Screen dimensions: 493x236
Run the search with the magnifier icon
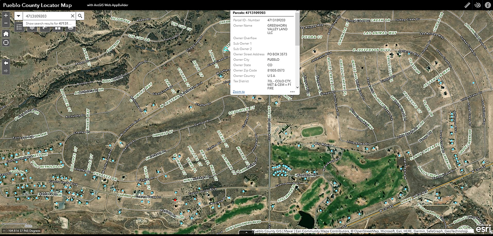click(80, 16)
